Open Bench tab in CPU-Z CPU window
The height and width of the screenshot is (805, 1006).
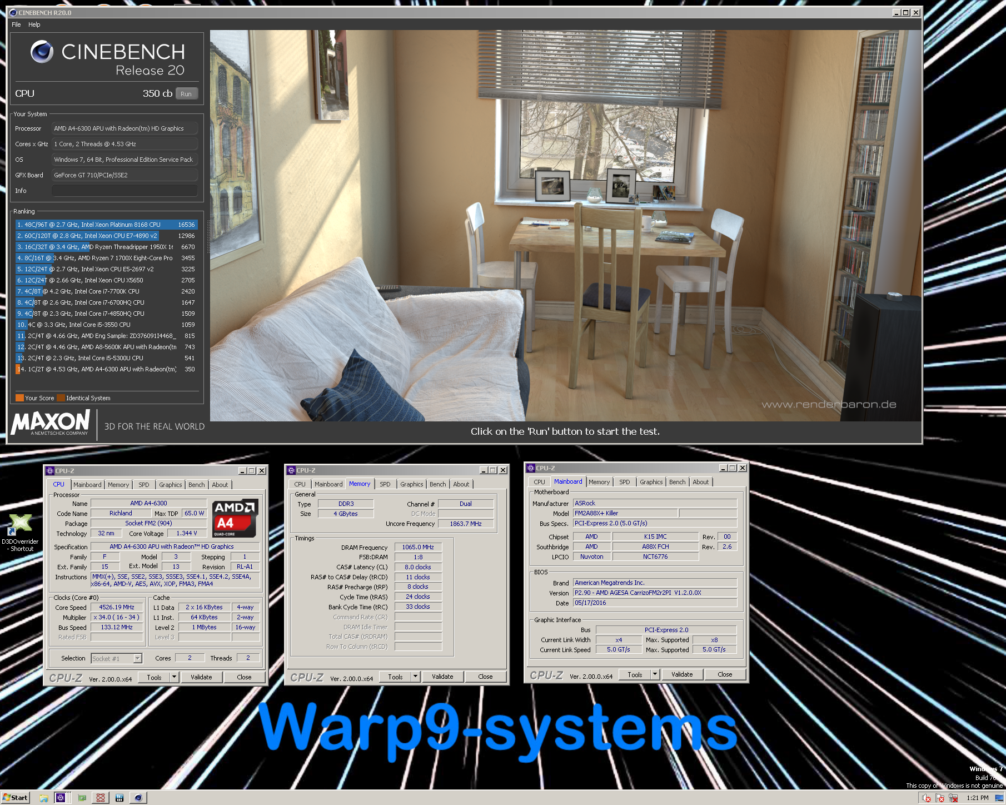196,485
